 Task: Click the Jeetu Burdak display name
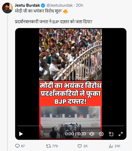[x=27, y=5]
